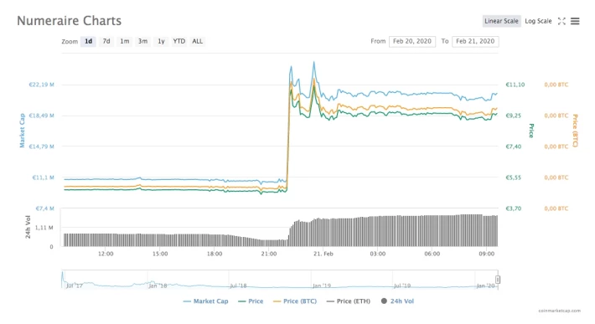Click the €14,79 M market cap label
Image resolution: width=595 pixels, height=324 pixels.
pyautogui.click(x=41, y=147)
